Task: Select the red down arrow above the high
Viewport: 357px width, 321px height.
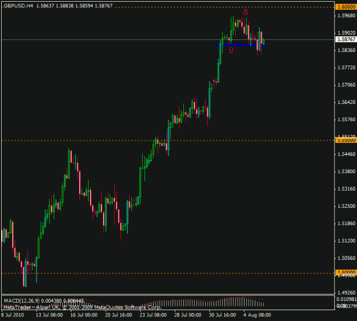Action: click(246, 13)
